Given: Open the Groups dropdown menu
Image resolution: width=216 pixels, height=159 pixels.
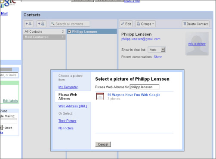Looking at the screenshot, I should pos(145,24).
